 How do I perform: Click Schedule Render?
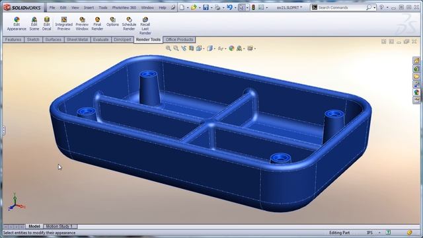coord(129,24)
